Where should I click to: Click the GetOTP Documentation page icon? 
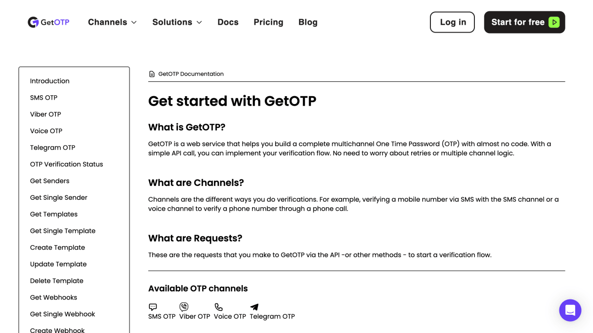152,74
